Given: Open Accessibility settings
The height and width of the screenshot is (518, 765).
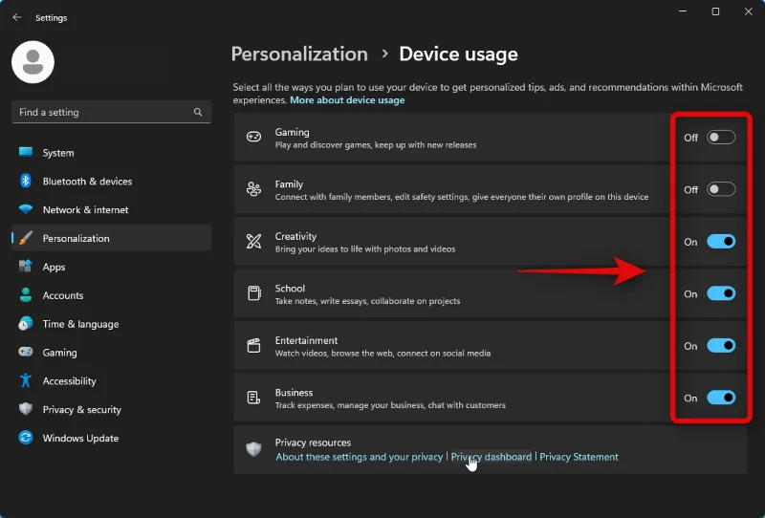Looking at the screenshot, I should 111,381.
